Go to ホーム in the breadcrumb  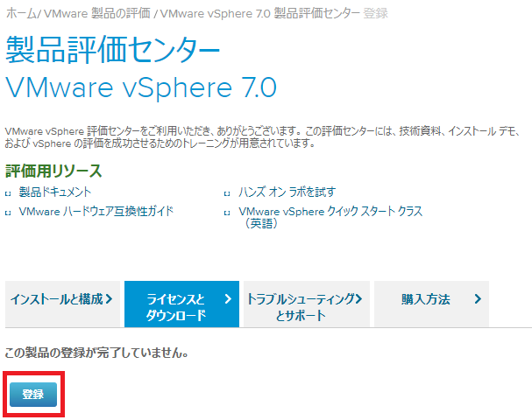coord(21,13)
